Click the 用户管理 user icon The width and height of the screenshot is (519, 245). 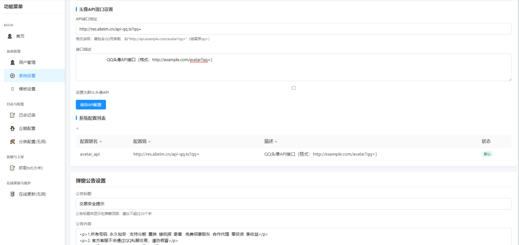pos(12,62)
